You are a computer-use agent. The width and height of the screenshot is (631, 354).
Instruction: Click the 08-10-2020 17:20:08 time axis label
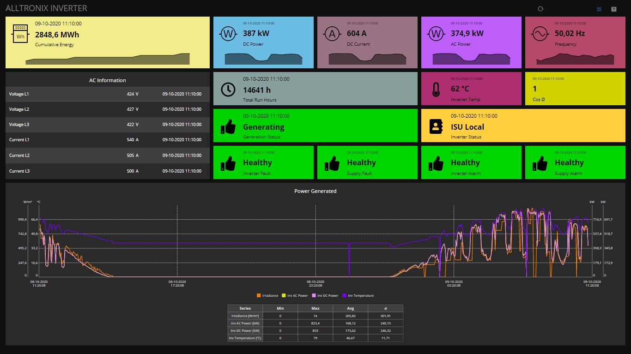click(x=177, y=283)
